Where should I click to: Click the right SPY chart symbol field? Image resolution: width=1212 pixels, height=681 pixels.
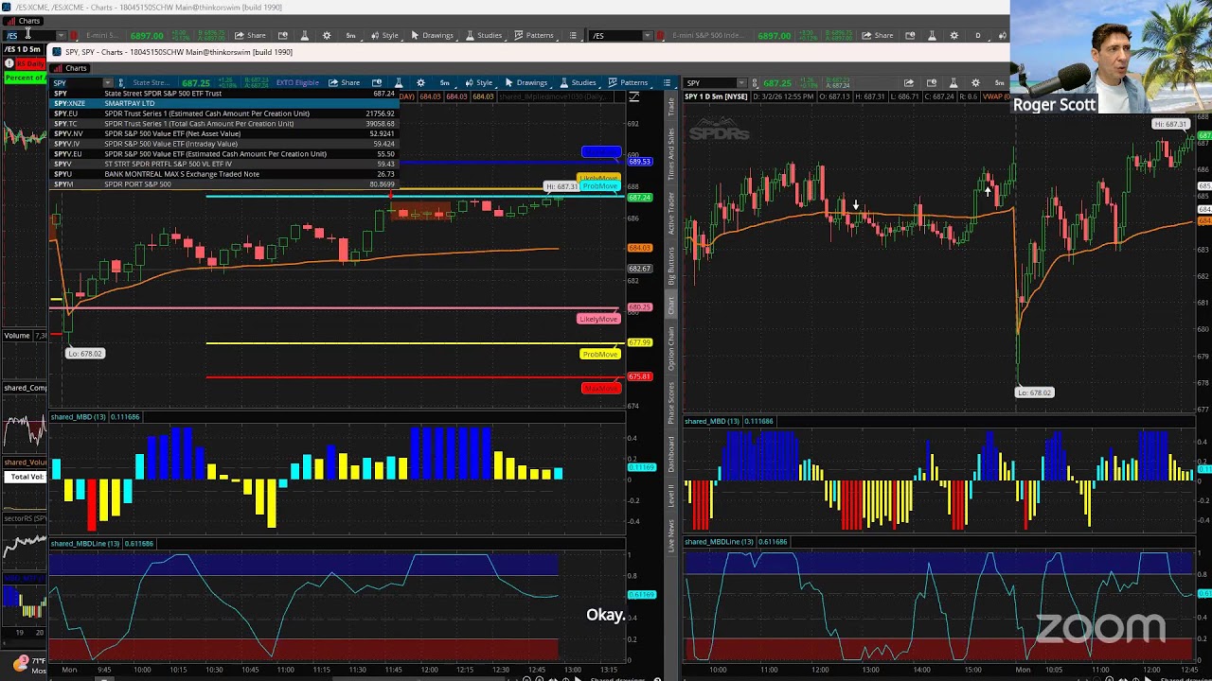point(710,83)
